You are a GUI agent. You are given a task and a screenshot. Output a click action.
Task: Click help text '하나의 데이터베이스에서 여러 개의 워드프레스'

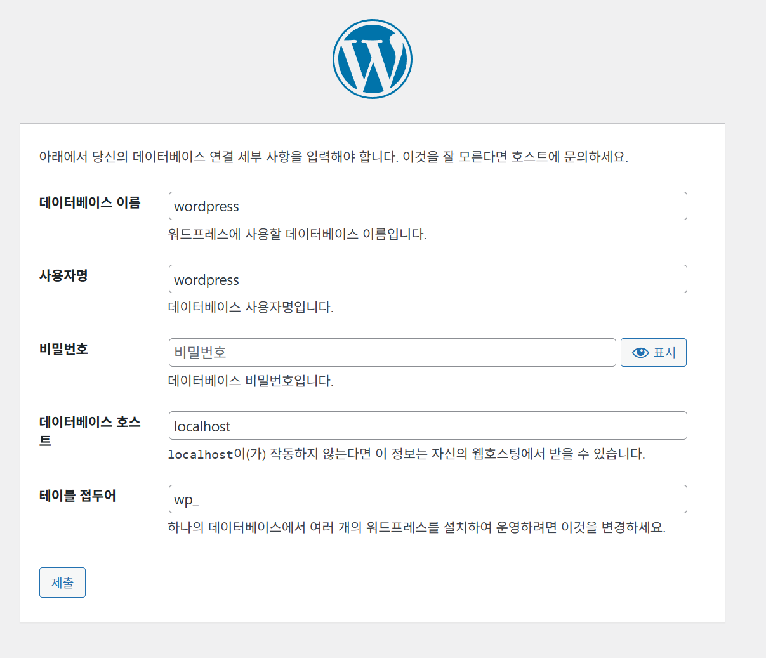tap(303, 527)
